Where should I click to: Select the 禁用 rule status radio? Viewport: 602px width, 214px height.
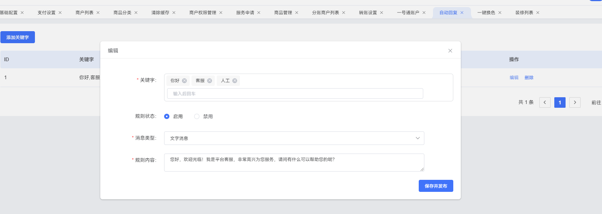tap(197, 116)
